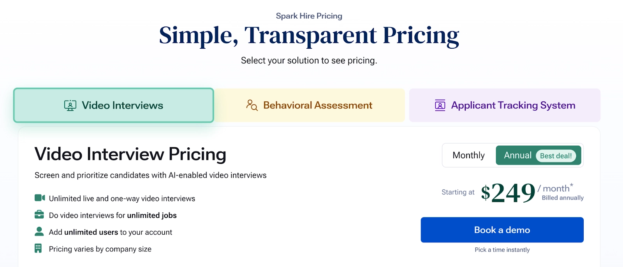The width and height of the screenshot is (623, 267).
Task: Click the Book a demo button
Action: pos(502,230)
